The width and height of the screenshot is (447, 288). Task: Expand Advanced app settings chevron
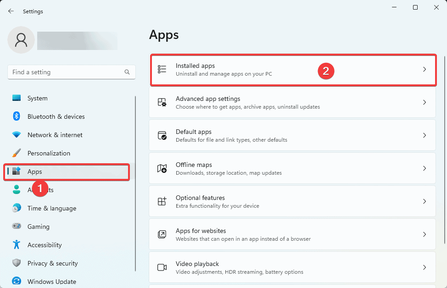click(425, 102)
